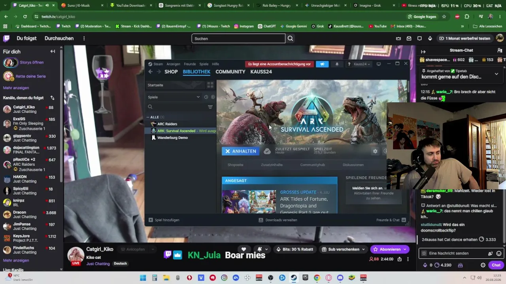The width and height of the screenshot is (506, 284).
Task: Open ARK game settings gear in Steam
Action: 375,151
